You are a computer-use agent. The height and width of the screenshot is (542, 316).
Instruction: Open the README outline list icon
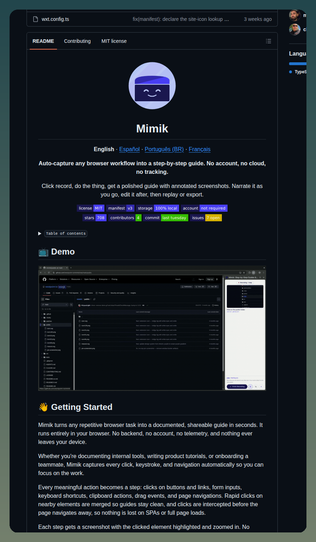269,41
